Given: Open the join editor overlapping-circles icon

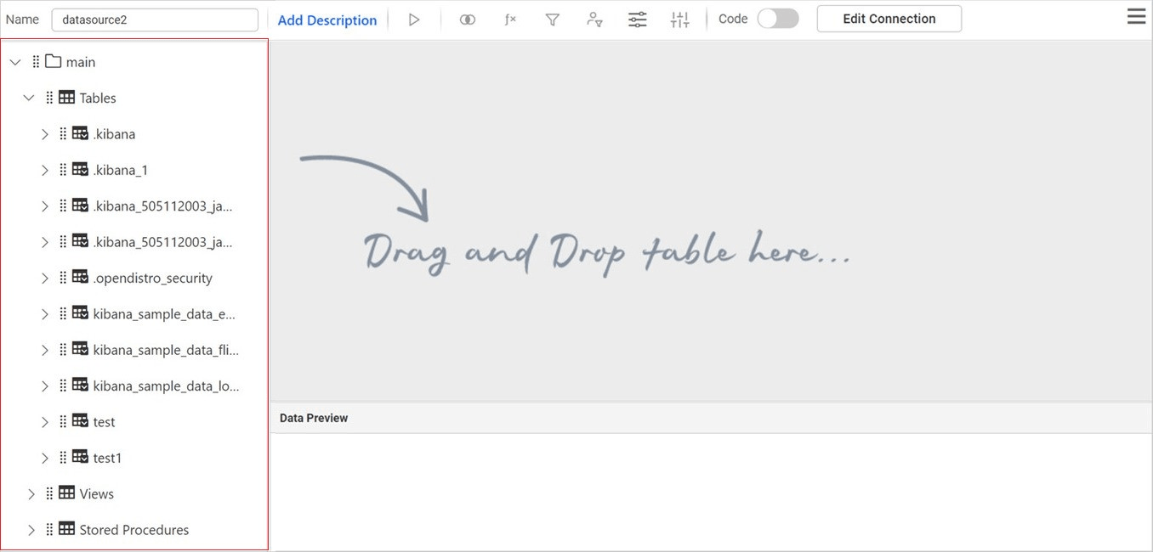Looking at the screenshot, I should click(x=467, y=20).
